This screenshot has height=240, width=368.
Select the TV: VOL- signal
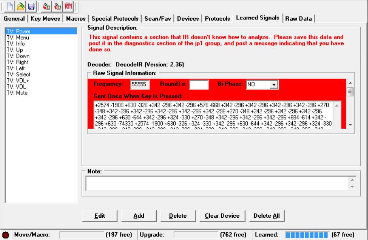pyautogui.click(x=41, y=86)
